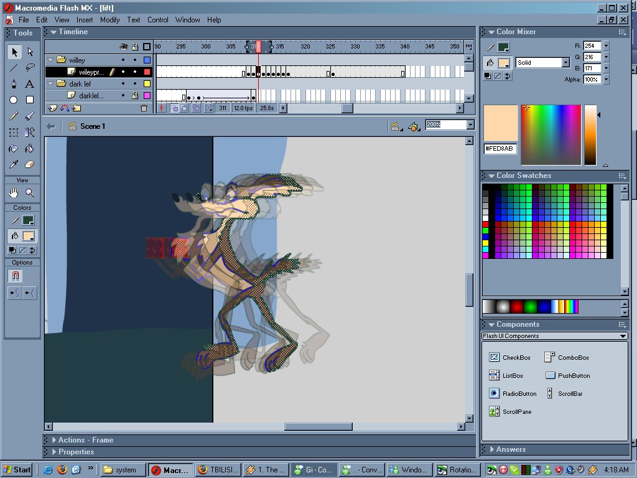Click the Straighten option button
This screenshot has height=478, width=637.
[x=30, y=293]
